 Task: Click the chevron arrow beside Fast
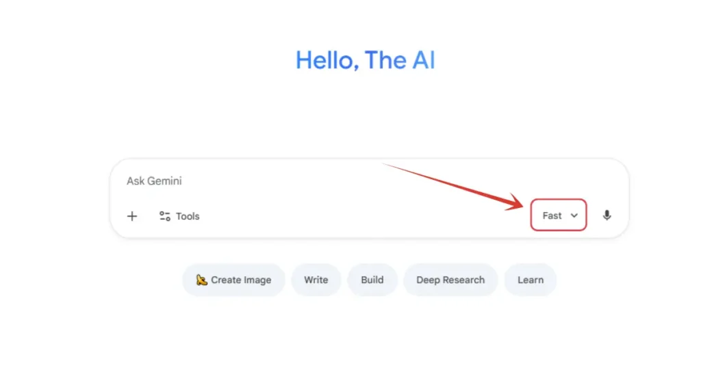pos(574,215)
